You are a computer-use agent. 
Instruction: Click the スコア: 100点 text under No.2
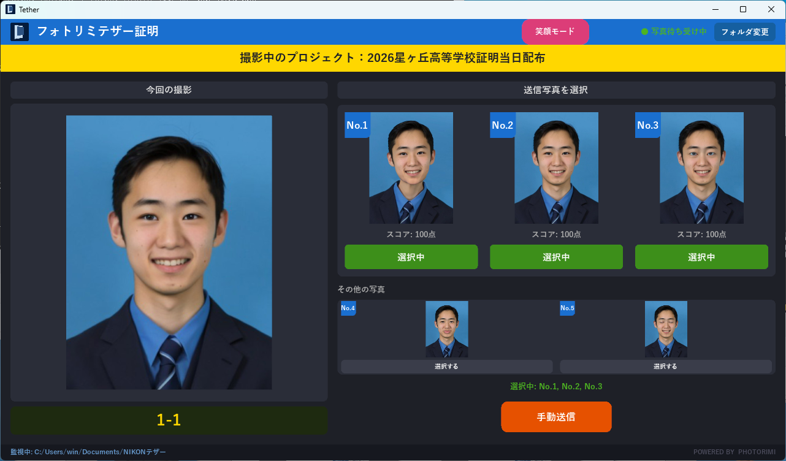tap(556, 234)
